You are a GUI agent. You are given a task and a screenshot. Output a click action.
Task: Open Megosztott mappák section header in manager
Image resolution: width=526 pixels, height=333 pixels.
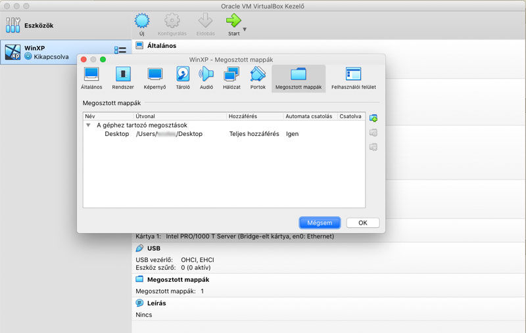[178, 279]
